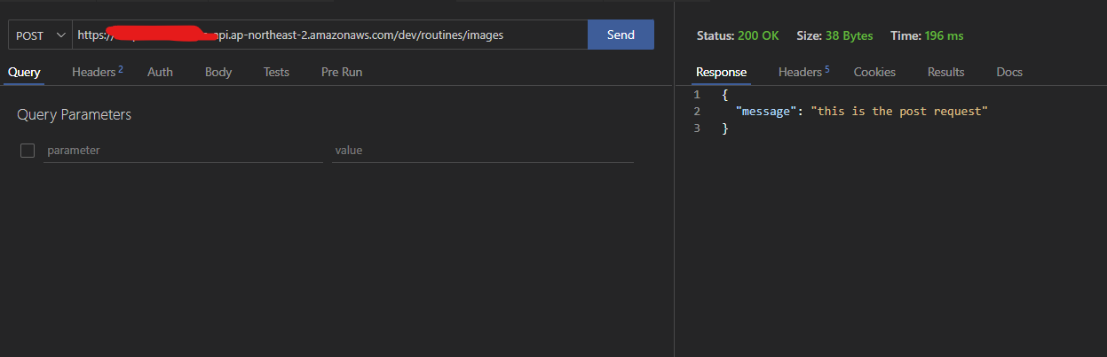Open the Pre Run tab
1107x357 pixels.
click(342, 72)
